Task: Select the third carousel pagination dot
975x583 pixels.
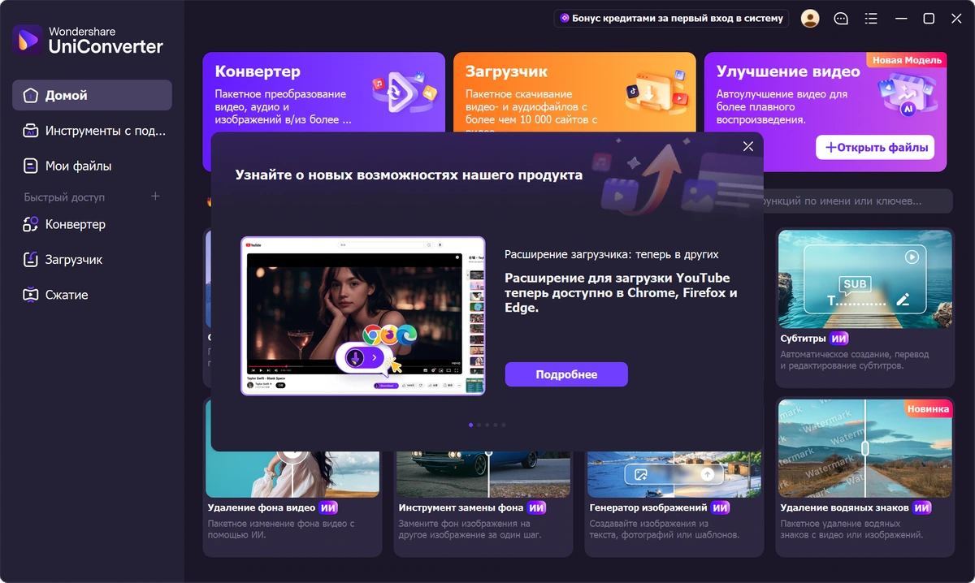Action: click(487, 425)
